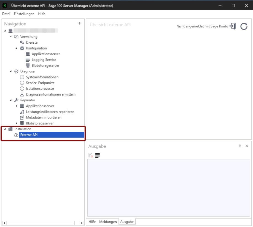Toggle word wrap lines icon in Ausgabe
This screenshot has height=227, width=253.
pos(98,155)
